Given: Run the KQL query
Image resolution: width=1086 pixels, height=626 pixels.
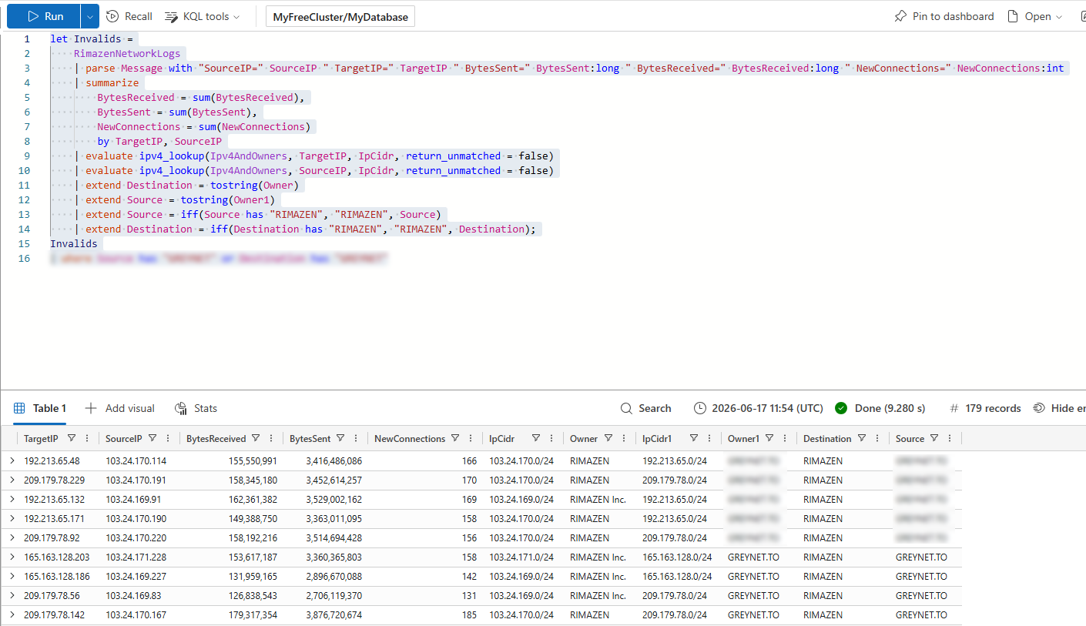Looking at the screenshot, I should 44,16.
